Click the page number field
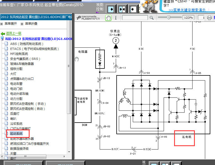 click(201, 18)
